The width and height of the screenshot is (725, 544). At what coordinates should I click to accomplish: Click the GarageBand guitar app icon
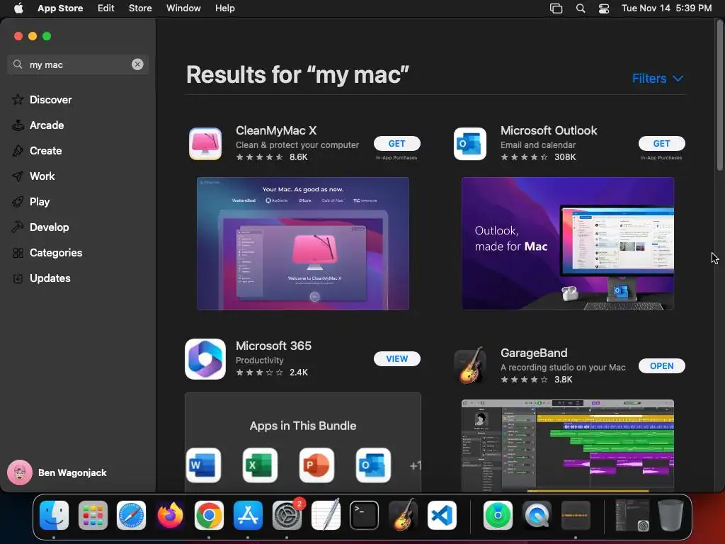(470, 365)
